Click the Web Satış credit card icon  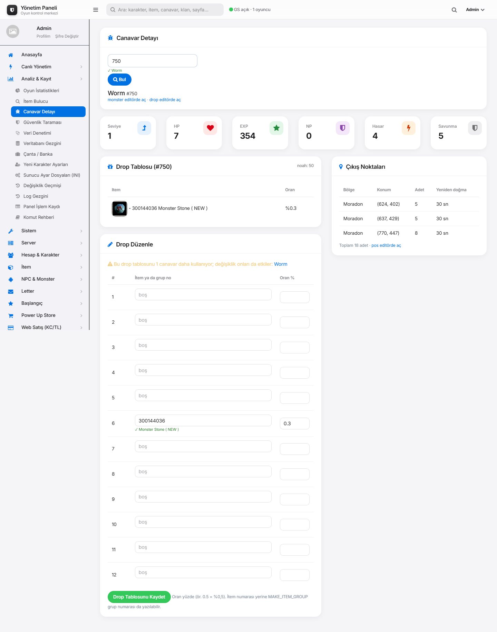[x=11, y=328]
